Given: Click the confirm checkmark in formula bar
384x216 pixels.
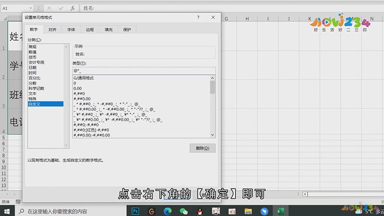Looking at the screenshot, I should tap(61, 8).
